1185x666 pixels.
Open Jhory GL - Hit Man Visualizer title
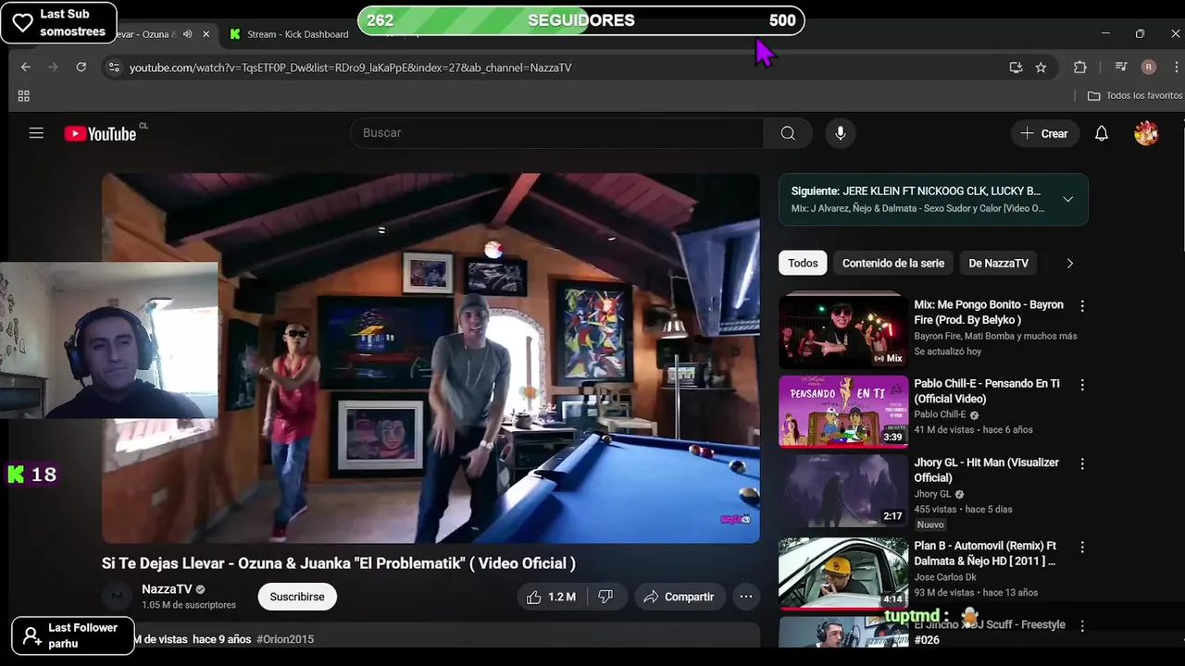tap(987, 470)
